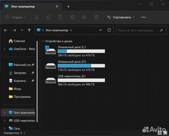Click chevron after Этот компьютер in address bar
This screenshot has width=169, height=136.
coord(71,30)
